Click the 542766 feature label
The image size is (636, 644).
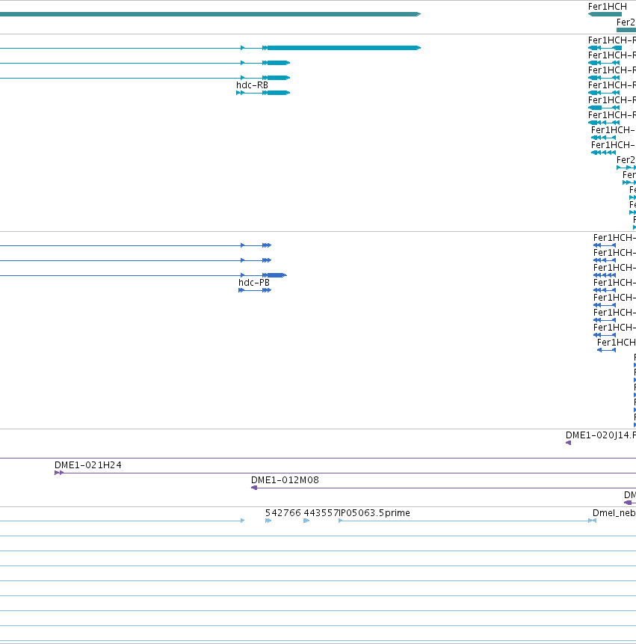(283, 513)
